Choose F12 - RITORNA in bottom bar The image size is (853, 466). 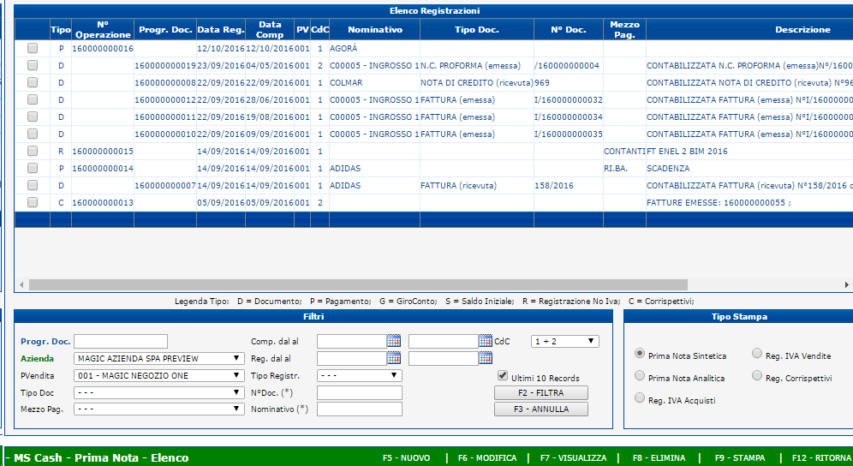click(x=821, y=457)
